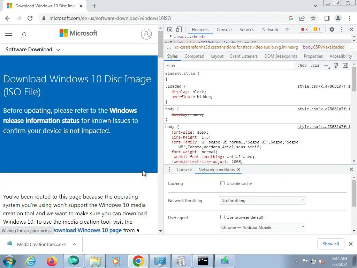This screenshot has height=268, width=357.
Task: Check the Use browser default checkbox
Action: (222, 217)
